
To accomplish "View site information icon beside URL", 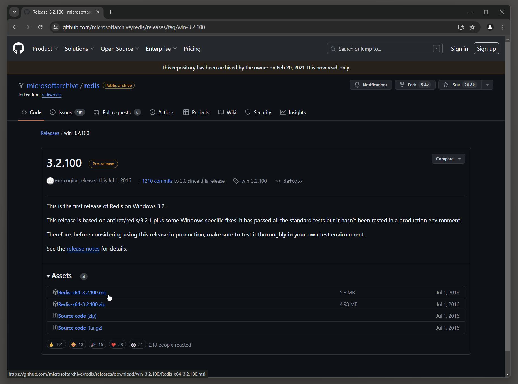I will (56, 27).
